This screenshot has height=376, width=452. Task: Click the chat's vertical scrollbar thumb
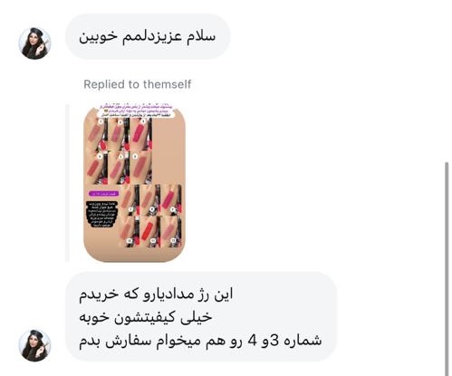(447, 269)
